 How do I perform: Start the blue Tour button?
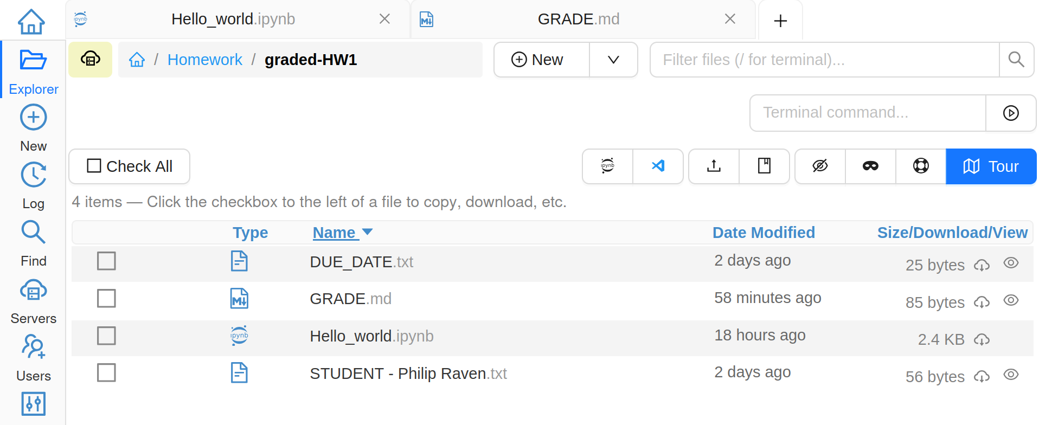click(991, 166)
